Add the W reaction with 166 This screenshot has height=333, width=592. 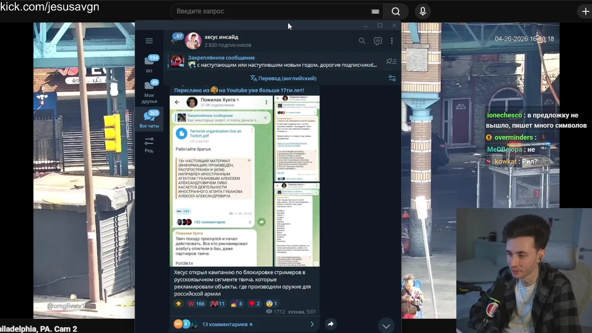196,303
